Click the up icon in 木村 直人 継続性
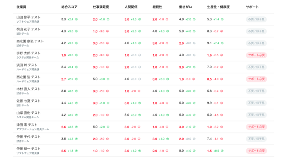This screenshot has height=158, width=285. (x=168, y=91)
